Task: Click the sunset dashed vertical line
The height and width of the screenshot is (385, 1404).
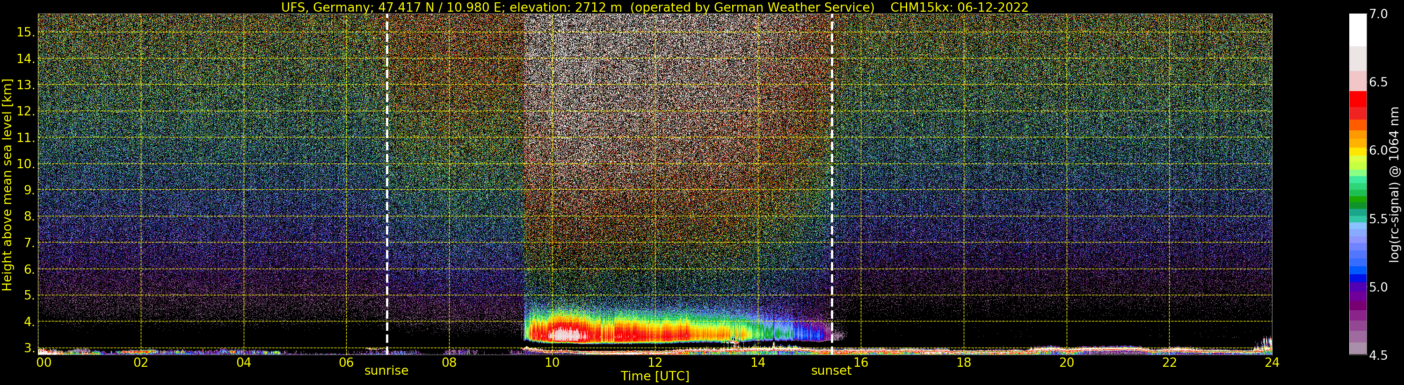Action: 832,184
